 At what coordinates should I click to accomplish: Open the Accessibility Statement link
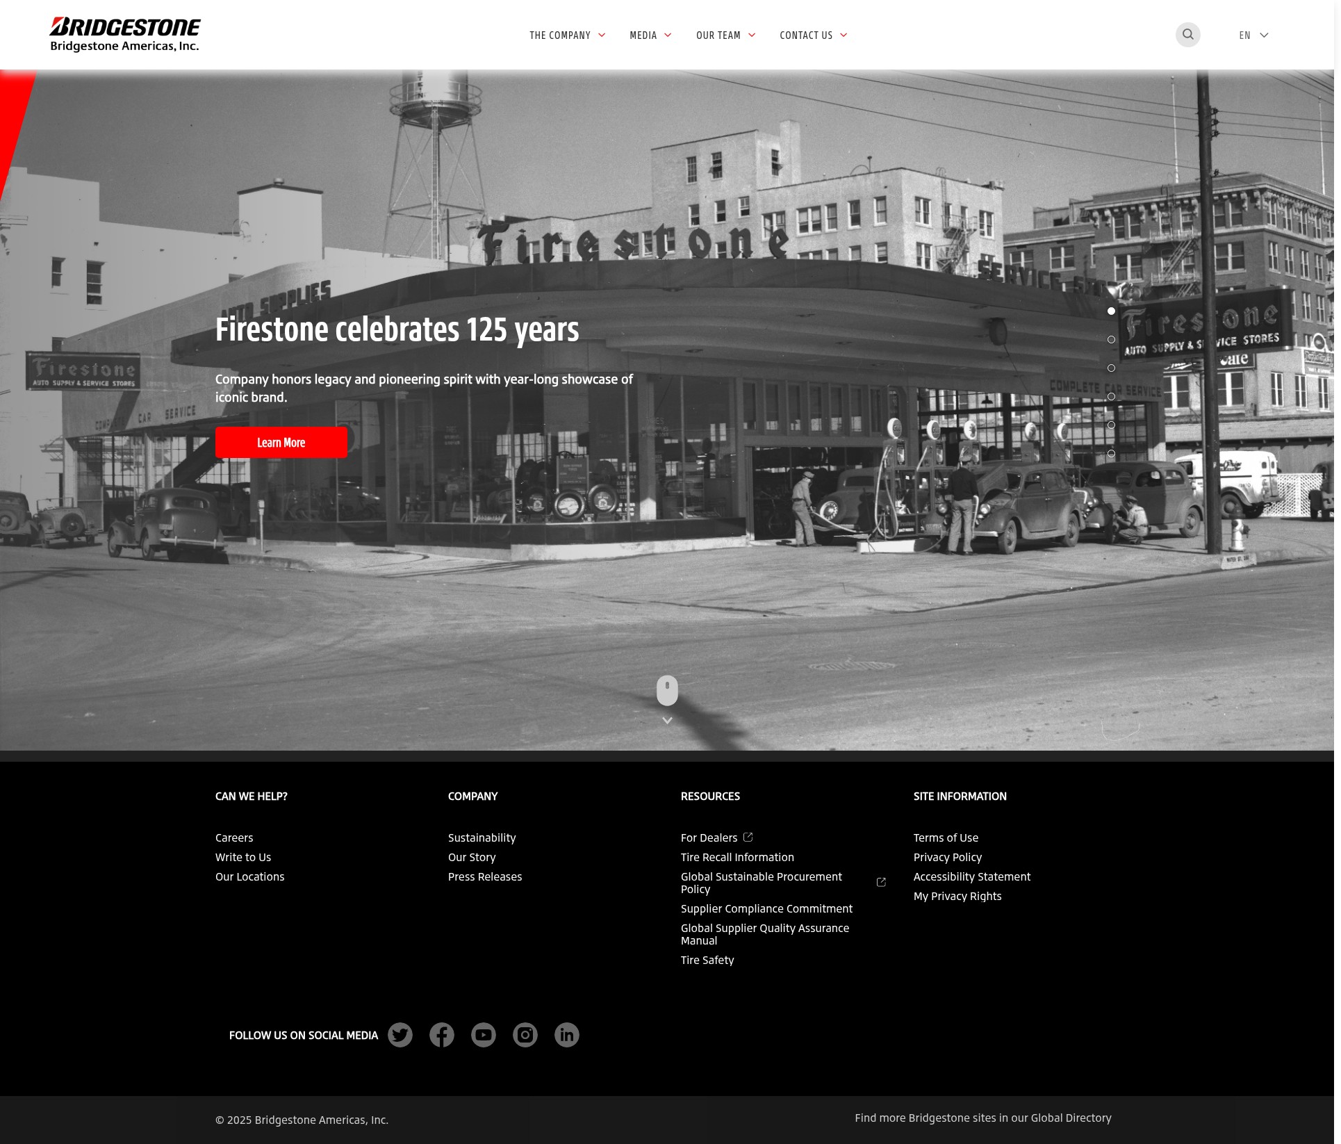(x=971, y=876)
